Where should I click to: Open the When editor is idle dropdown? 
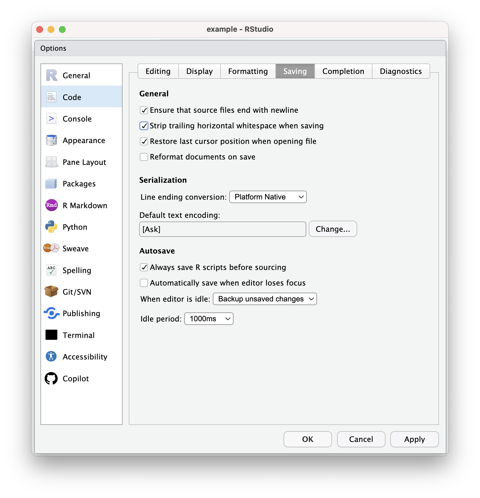[265, 299]
